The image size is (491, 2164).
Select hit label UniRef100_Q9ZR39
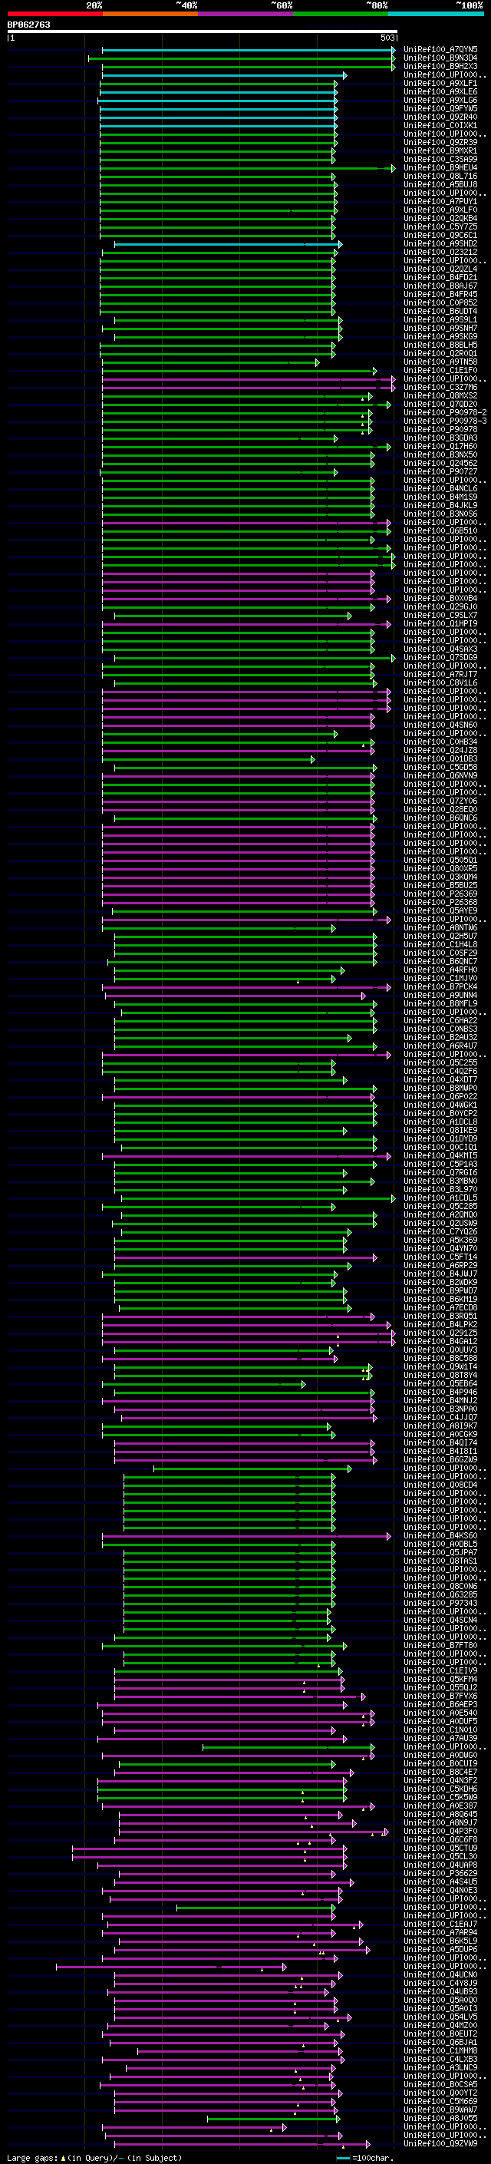point(440,142)
